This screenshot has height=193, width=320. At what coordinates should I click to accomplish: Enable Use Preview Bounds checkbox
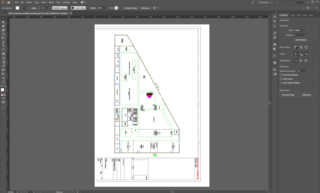(281, 75)
